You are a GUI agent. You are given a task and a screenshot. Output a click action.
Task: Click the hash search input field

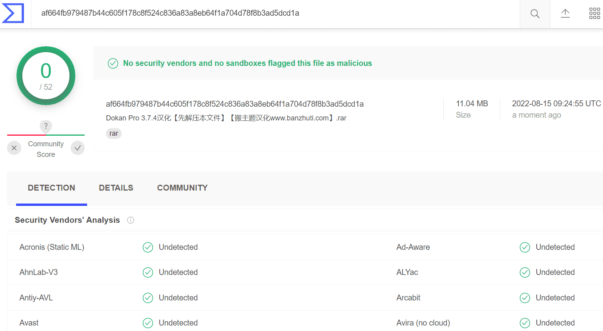275,14
